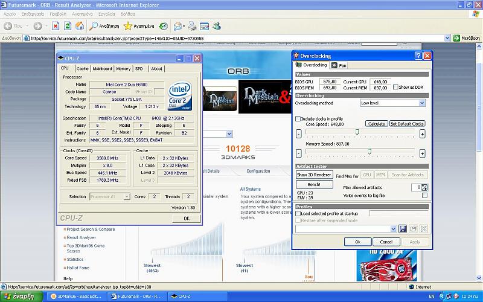Click the EN language indicator in tray
The image size is (483, 302).
coord(432,297)
